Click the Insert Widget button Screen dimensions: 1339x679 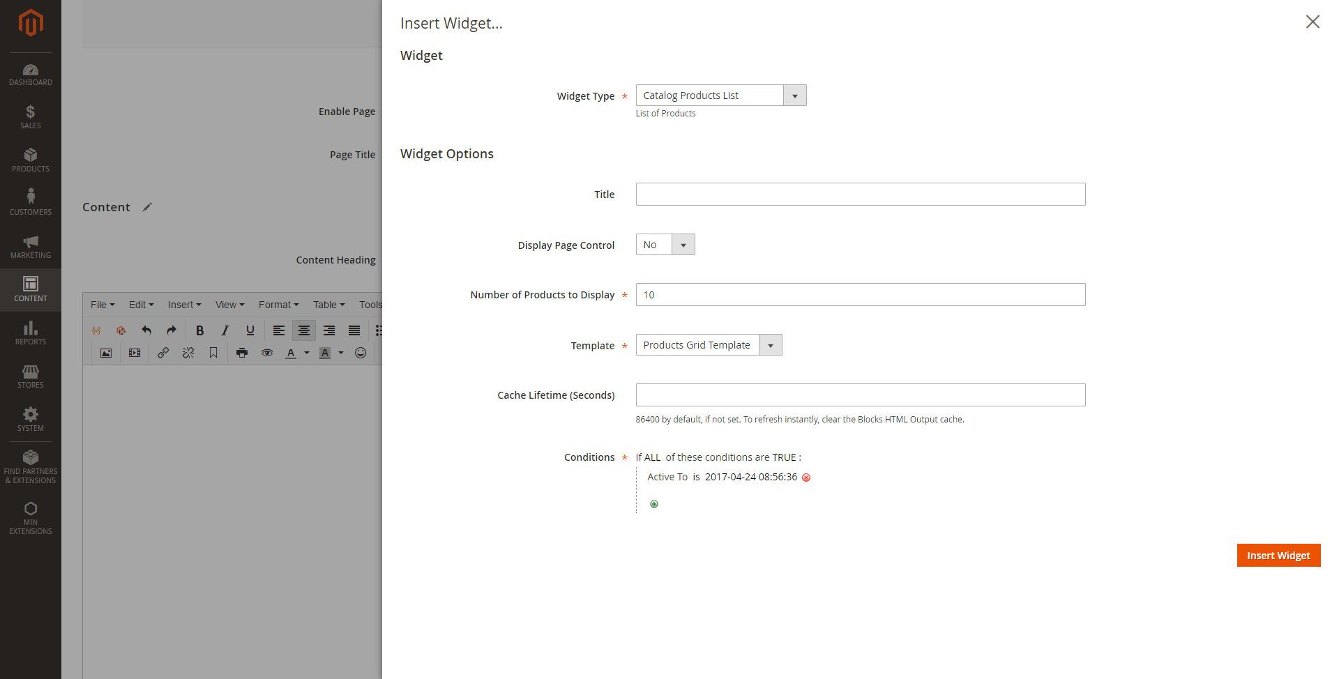(1278, 556)
